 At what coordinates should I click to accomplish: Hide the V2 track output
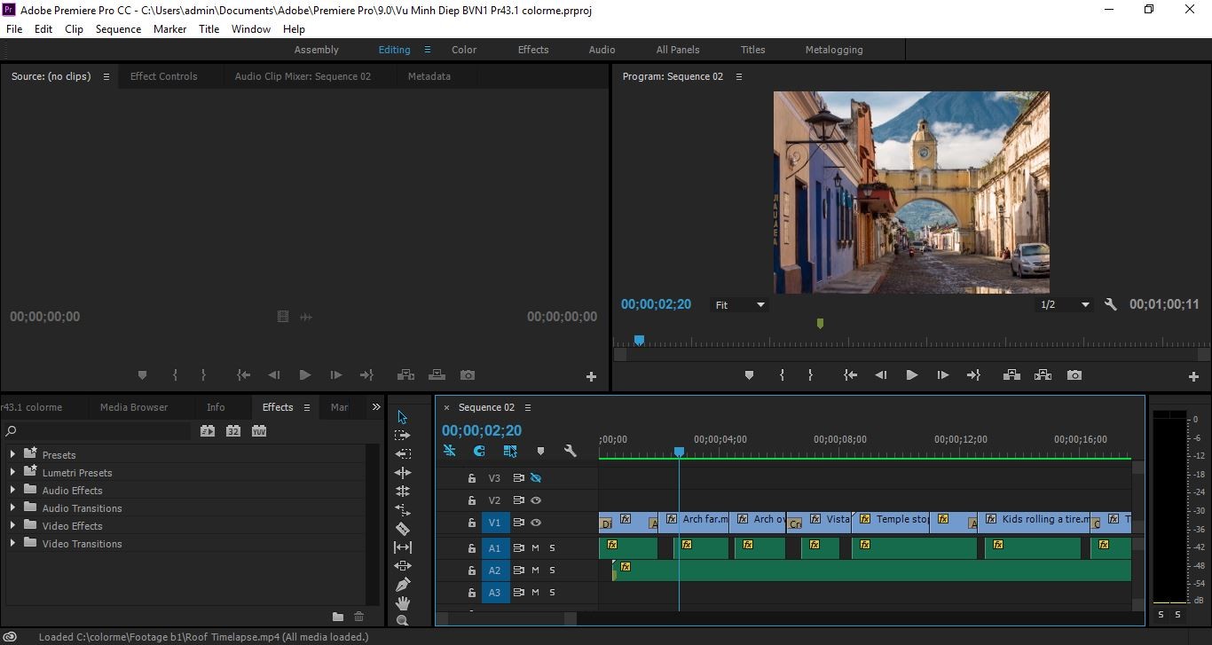click(536, 500)
